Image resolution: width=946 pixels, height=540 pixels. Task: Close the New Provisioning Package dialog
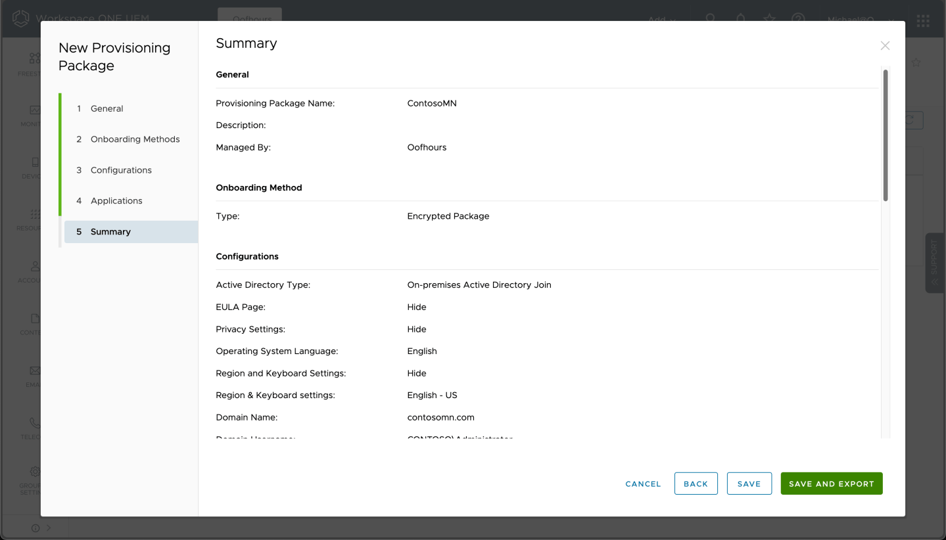coord(885,45)
